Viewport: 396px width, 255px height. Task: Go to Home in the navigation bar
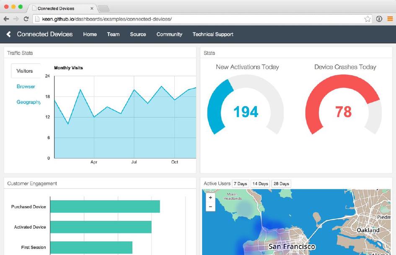[90, 34]
